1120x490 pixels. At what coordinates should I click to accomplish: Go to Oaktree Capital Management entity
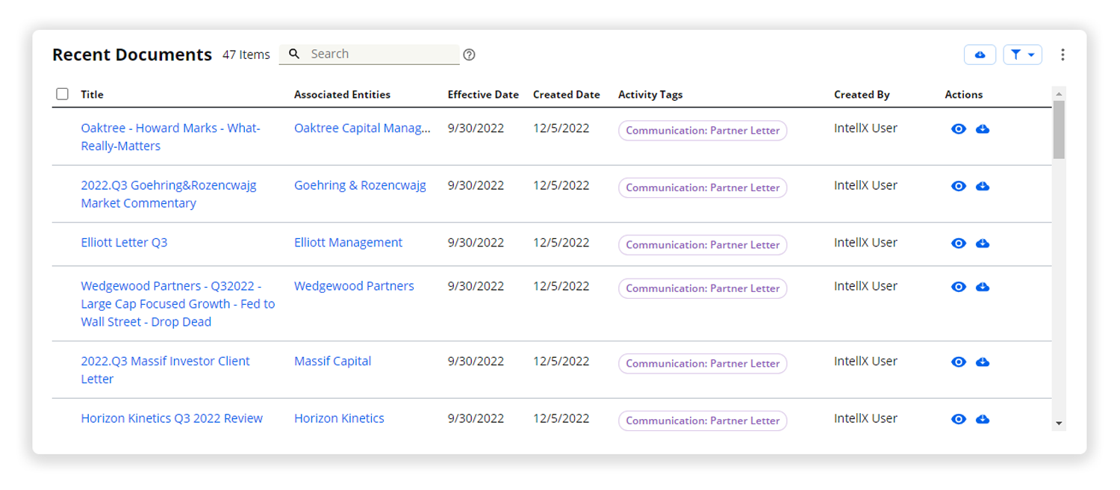(x=362, y=128)
